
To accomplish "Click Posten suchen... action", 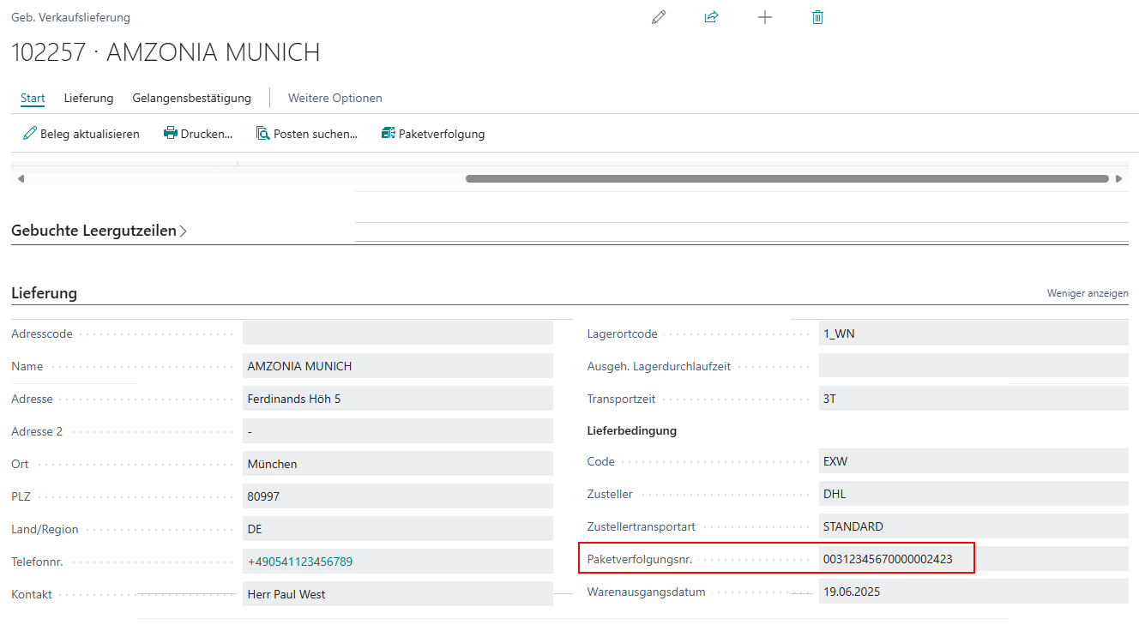I will pyautogui.click(x=306, y=134).
